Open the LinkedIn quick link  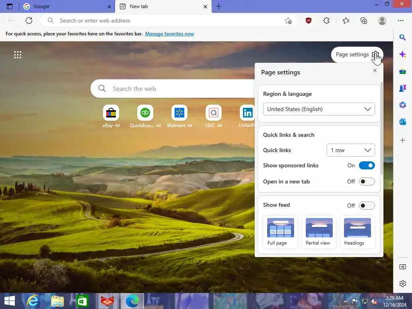(x=247, y=116)
